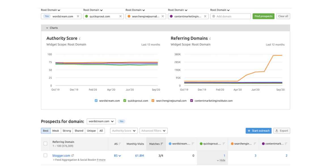The width and height of the screenshot is (322, 168).
Task: Click Start outreach button
Action: coord(259,131)
